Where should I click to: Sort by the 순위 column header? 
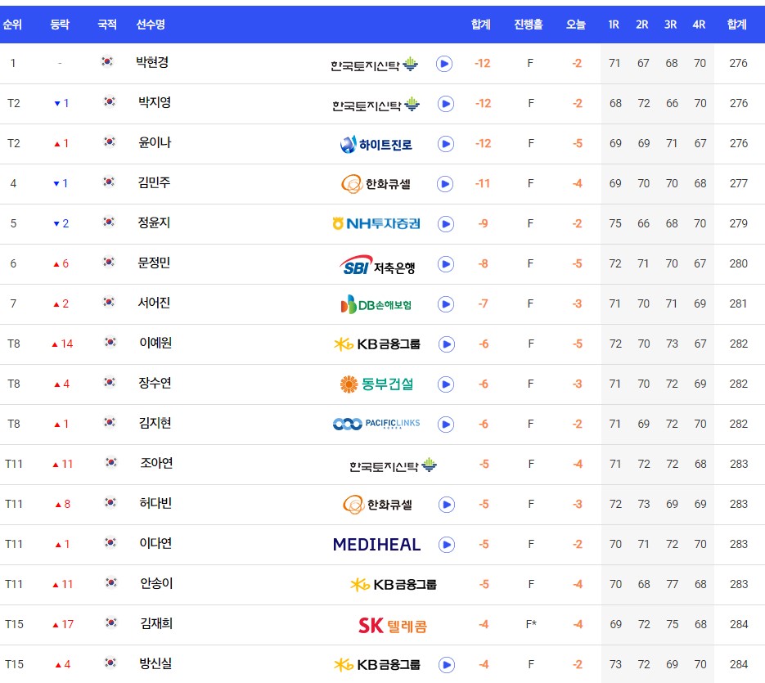tap(14, 25)
